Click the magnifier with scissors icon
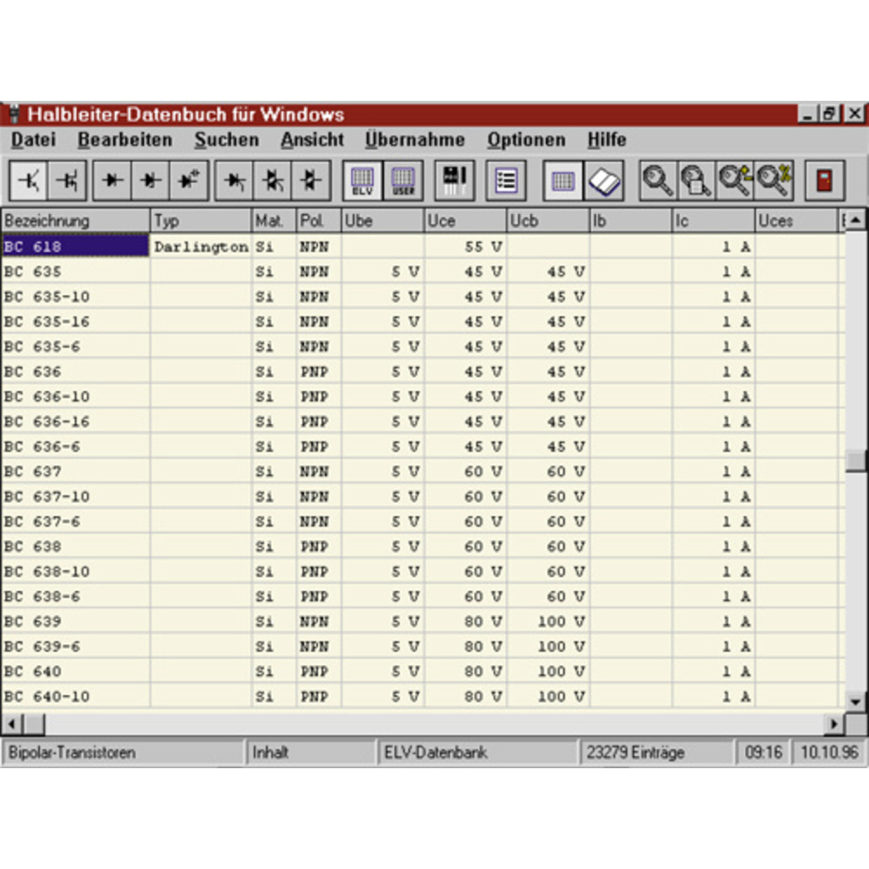869x869 pixels. [773, 180]
